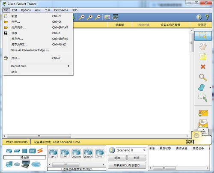Click 另存为PKZ... menu item
The width and height of the screenshot is (214, 173).
point(38,45)
